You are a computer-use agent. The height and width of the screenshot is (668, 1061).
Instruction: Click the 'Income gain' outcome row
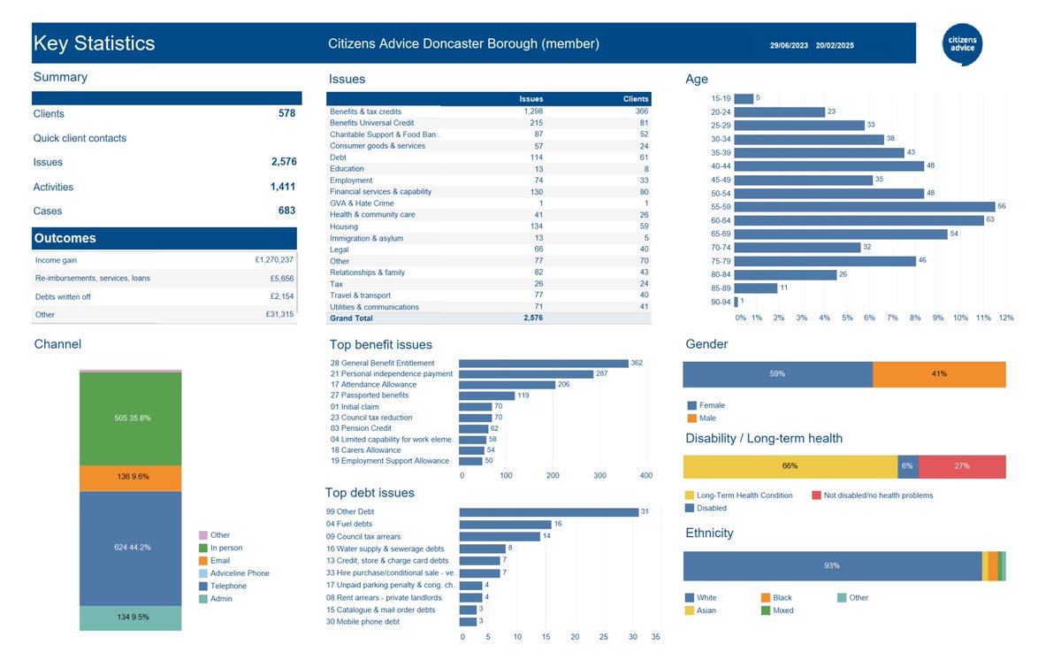point(164,260)
